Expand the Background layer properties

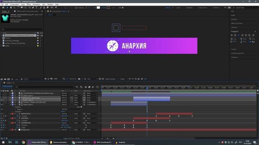click(x=11, y=130)
